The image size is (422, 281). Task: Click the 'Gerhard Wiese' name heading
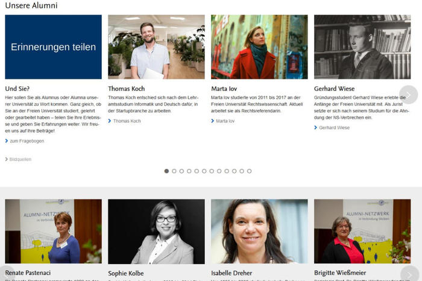pos(334,89)
